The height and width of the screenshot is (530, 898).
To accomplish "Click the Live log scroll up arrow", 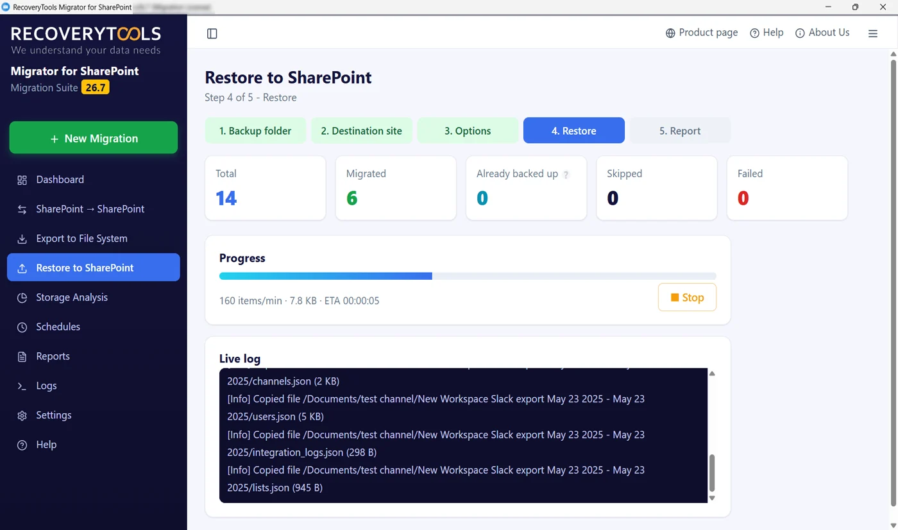I will click(x=712, y=373).
